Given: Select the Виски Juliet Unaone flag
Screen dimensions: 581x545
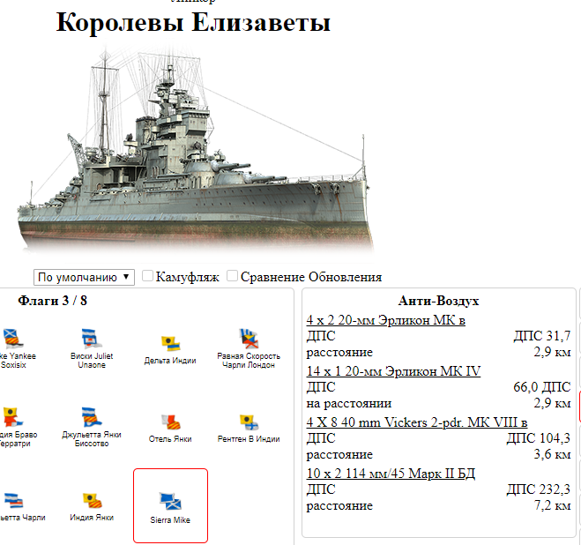Looking at the screenshot, I should click(92, 348).
